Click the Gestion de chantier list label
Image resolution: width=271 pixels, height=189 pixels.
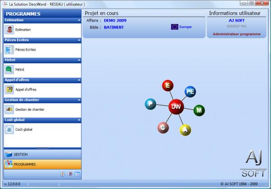pyautogui.click(x=30, y=109)
